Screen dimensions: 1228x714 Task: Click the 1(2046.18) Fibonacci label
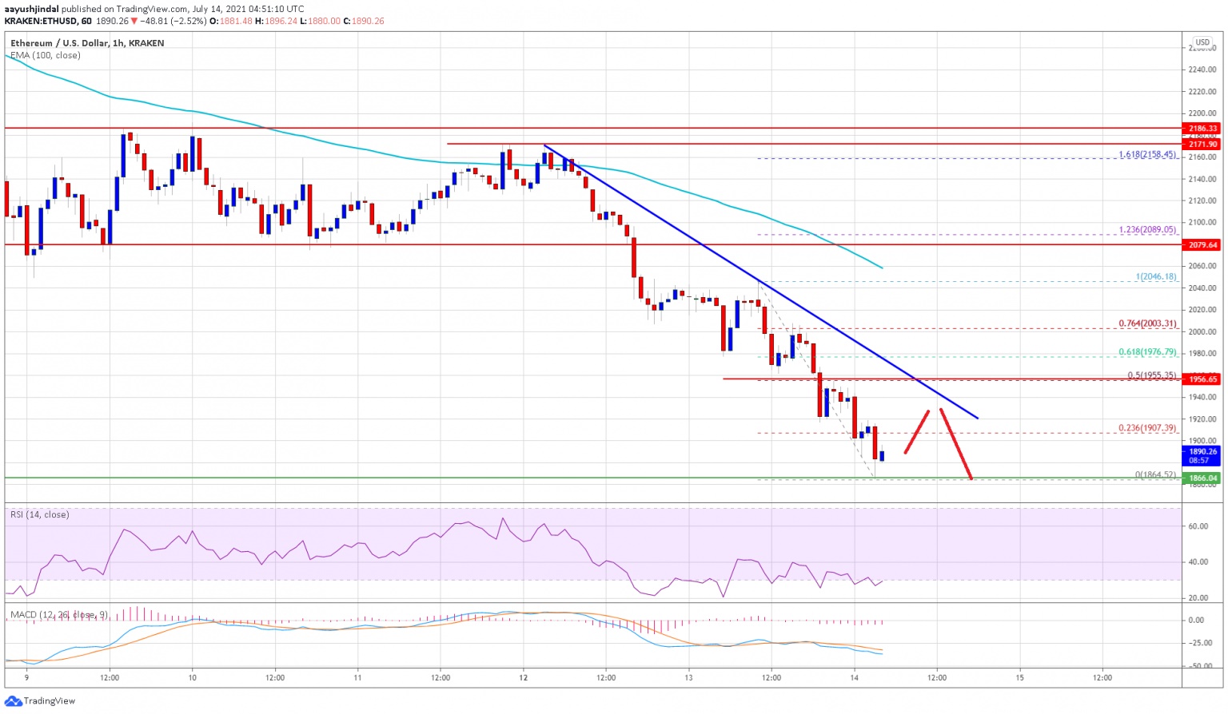[x=1156, y=277]
